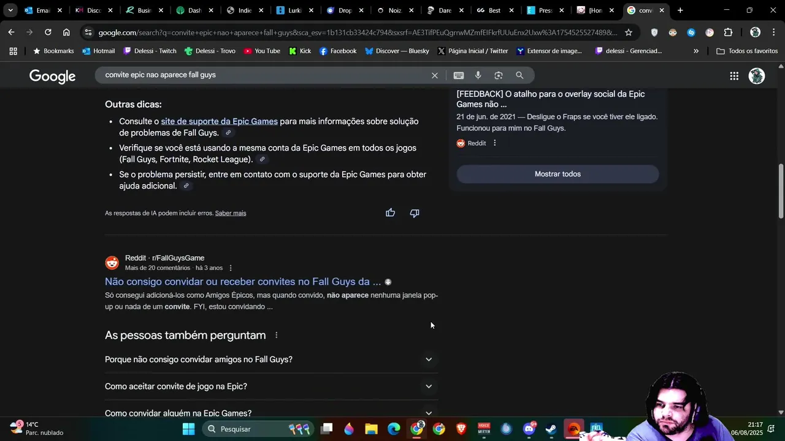Click the browser address bar URL
This screenshot has width=785, height=441.
tap(358, 32)
